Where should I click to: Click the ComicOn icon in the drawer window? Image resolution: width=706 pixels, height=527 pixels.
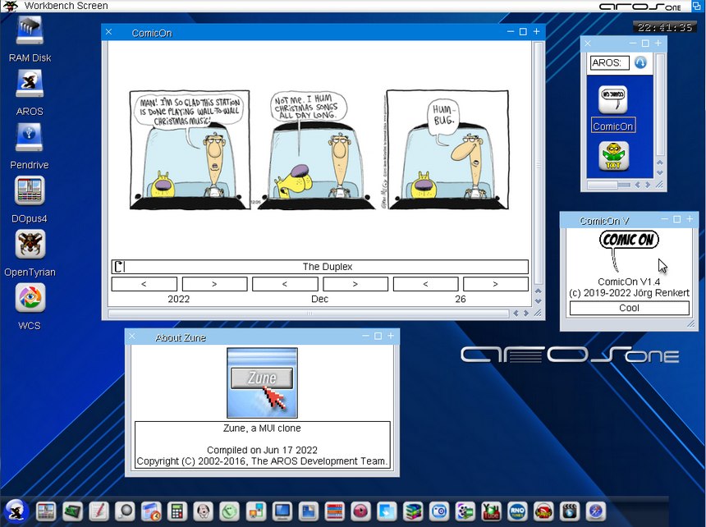coord(612,100)
